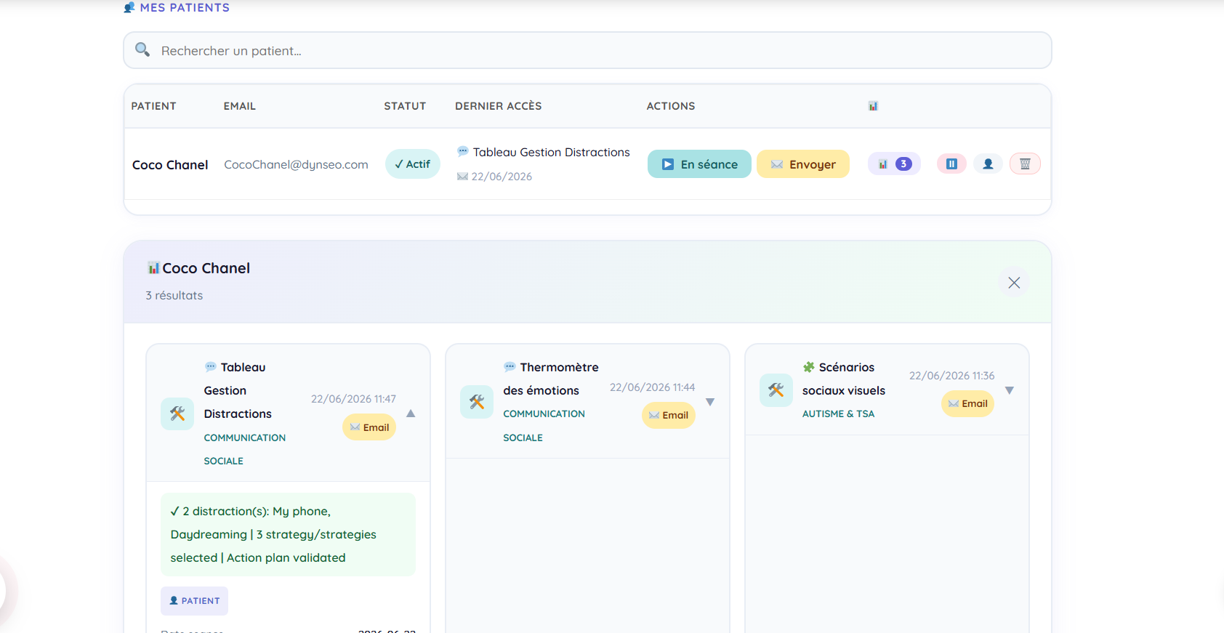Email the Tableau Gestion Distractions result
Screen dimensions: 1224x633
pyautogui.click(x=369, y=427)
